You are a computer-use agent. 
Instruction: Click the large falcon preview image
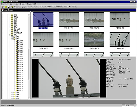click(69, 78)
